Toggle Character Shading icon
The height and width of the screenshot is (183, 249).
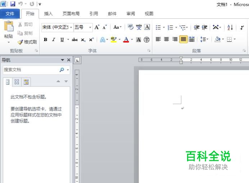(139, 39)
